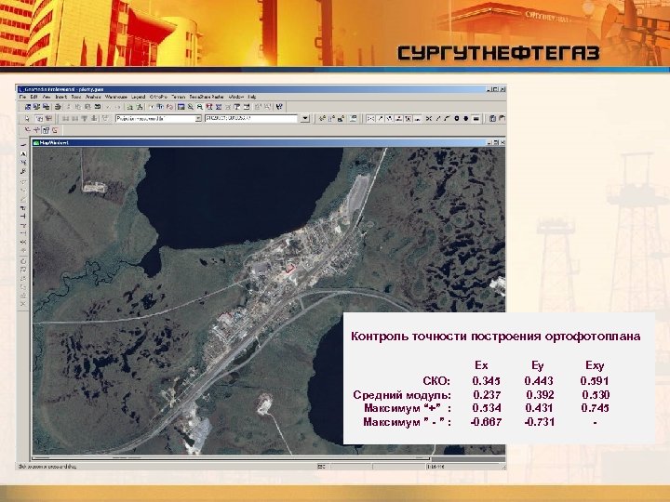Image resolution: width=670 pixels, height=502 pixels.
Task: Click the last icon in the second toolbar row
Action: pos(502,119)
